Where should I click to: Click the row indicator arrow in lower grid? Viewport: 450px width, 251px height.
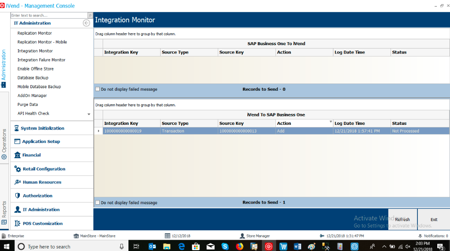[x=98, y=131]
